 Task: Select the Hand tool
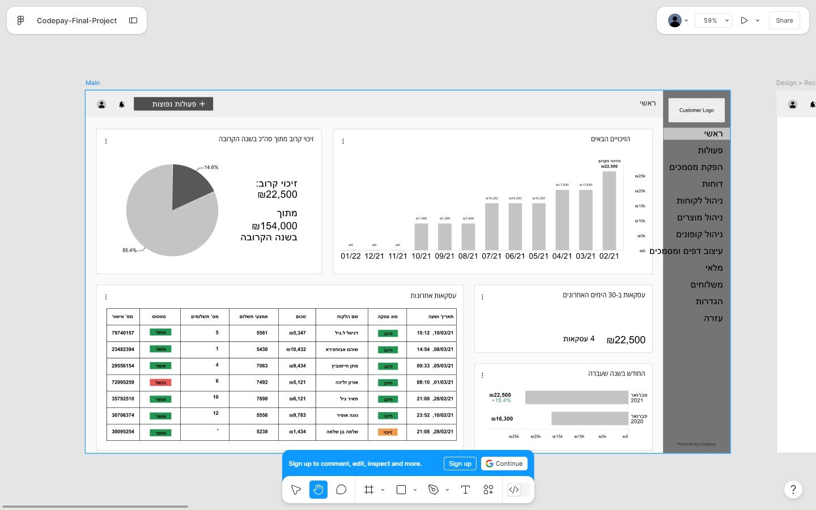click(318, 490)
